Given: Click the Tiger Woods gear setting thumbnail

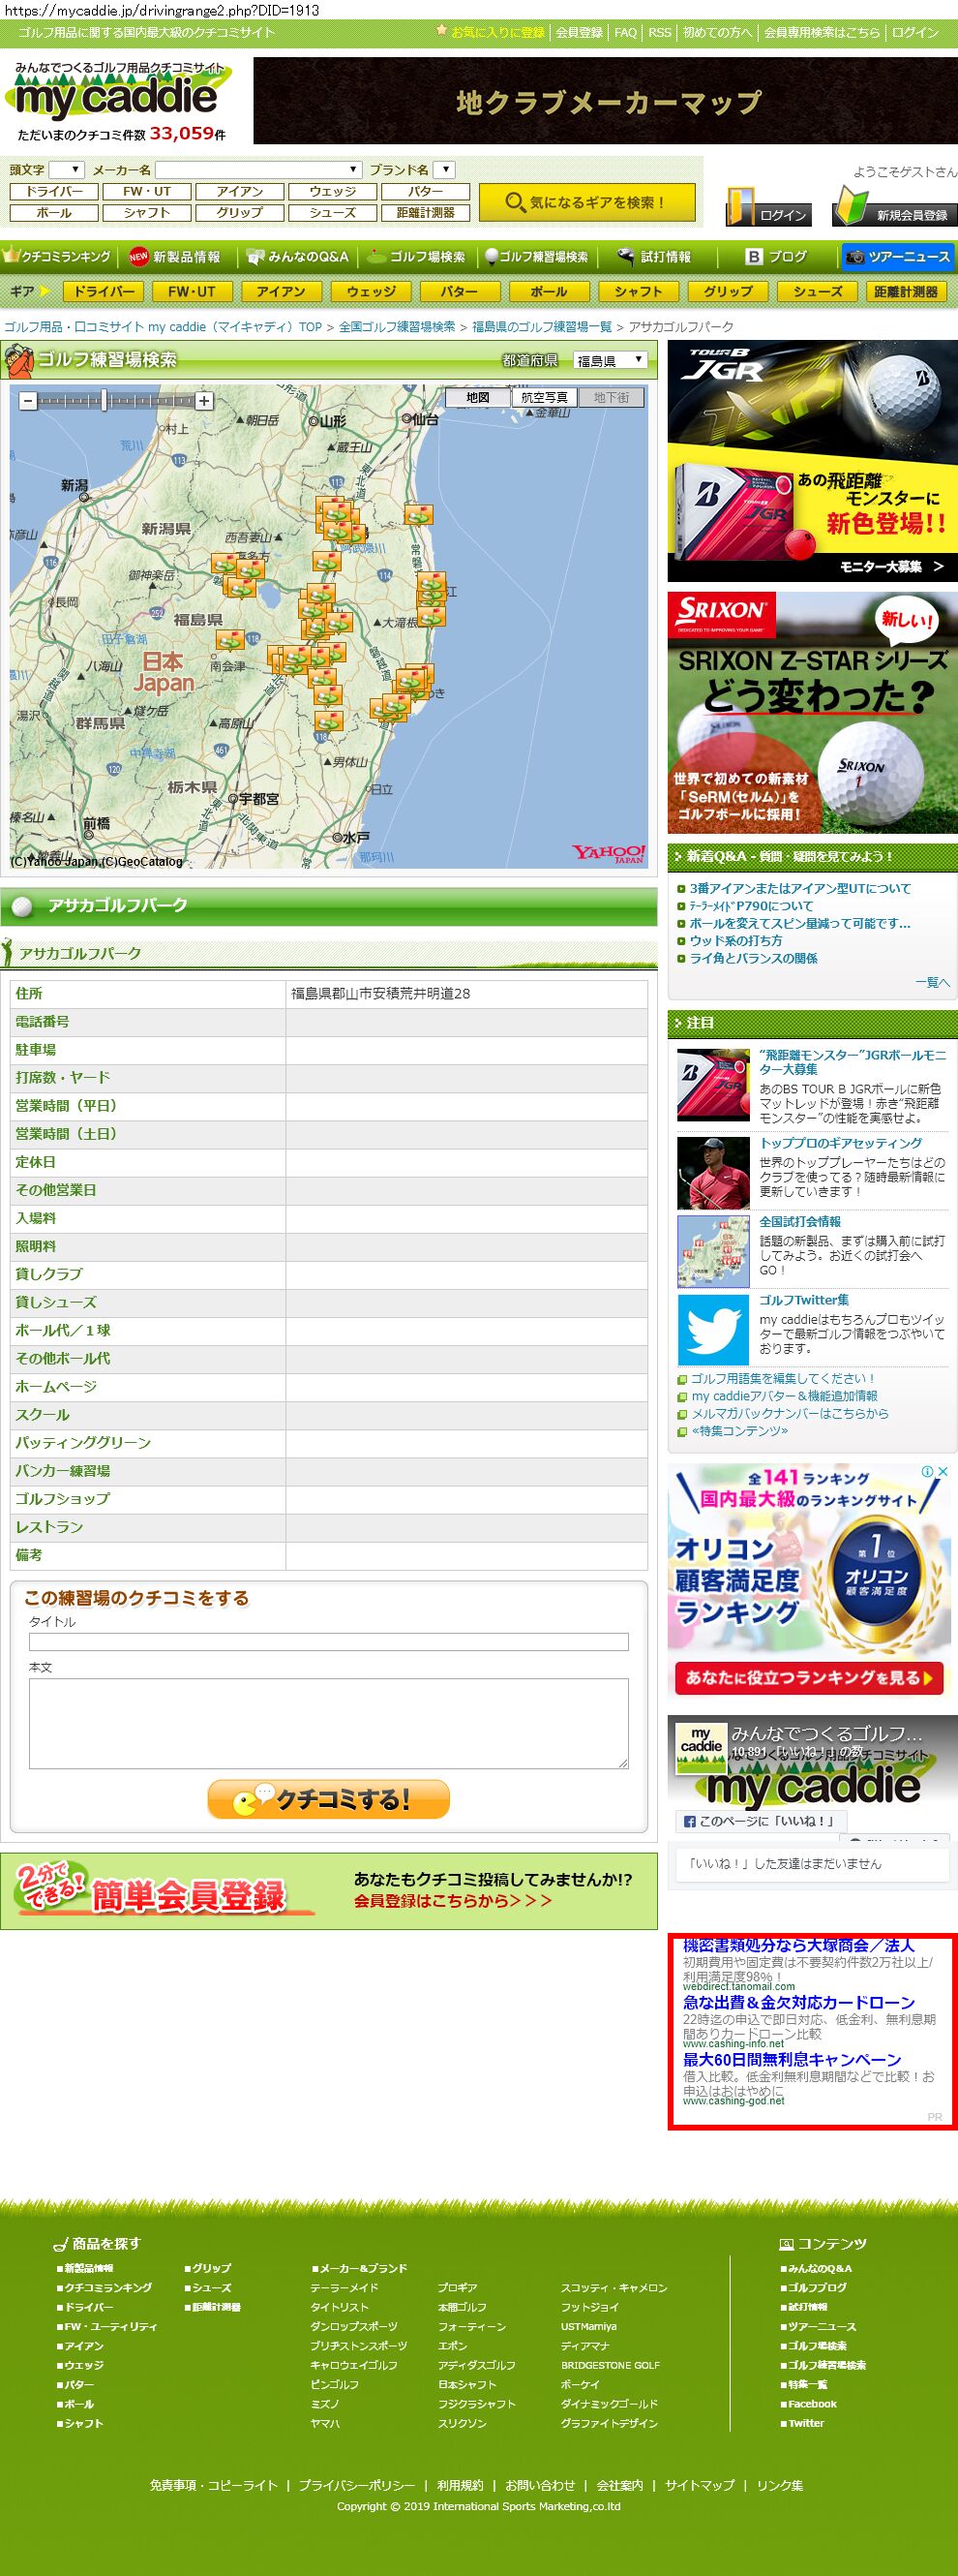Looking at the screenshot, I should point(713,1173).
